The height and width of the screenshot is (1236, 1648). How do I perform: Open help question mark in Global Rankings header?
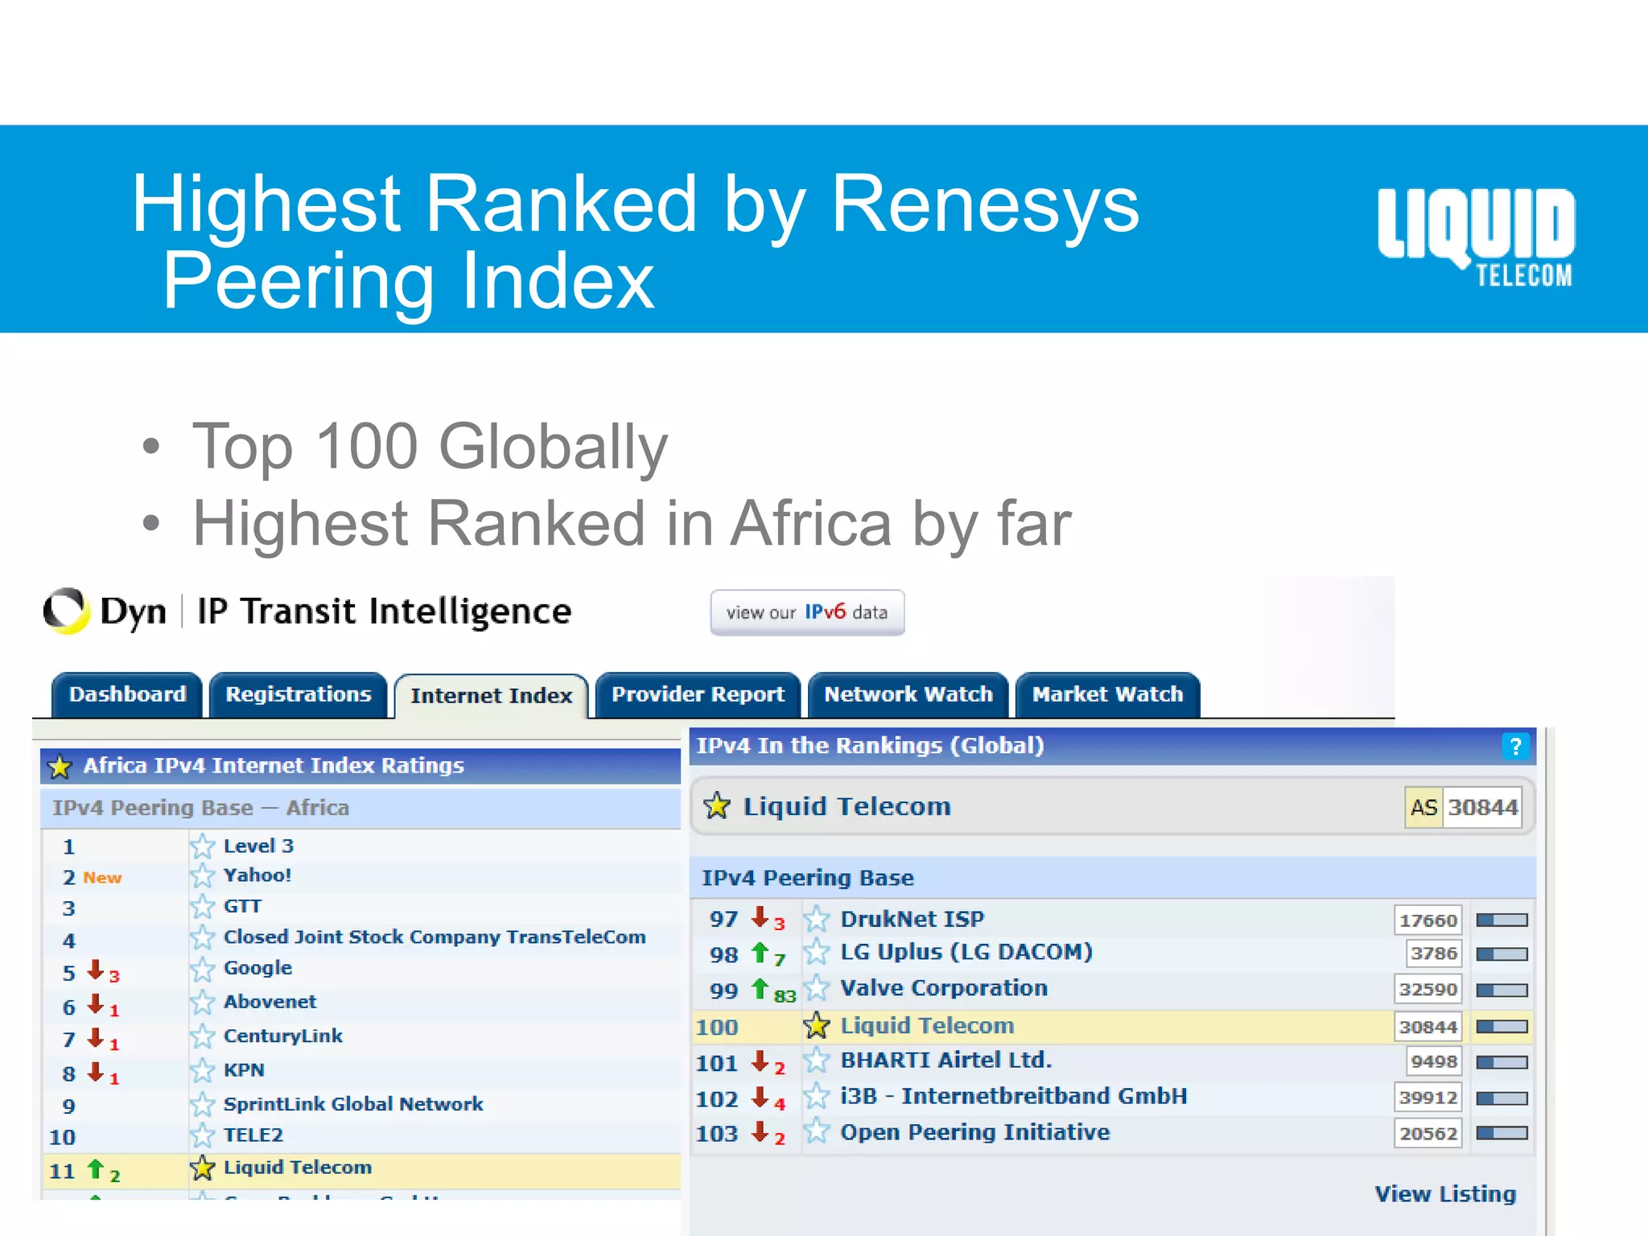[1514, 746]
